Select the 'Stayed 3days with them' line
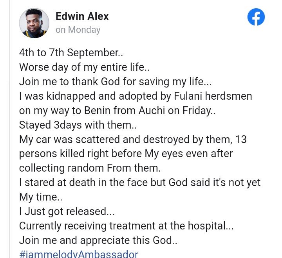The height and width of the screenshot is (258, 282). point(78,125)
